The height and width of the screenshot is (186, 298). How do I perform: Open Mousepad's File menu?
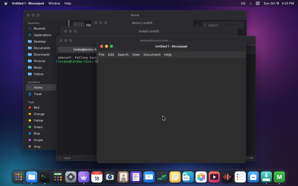[x=101, y=55]
